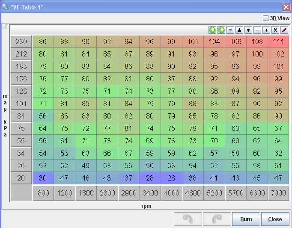Click the red-blue interpolate pen icon

coord(284,30)
